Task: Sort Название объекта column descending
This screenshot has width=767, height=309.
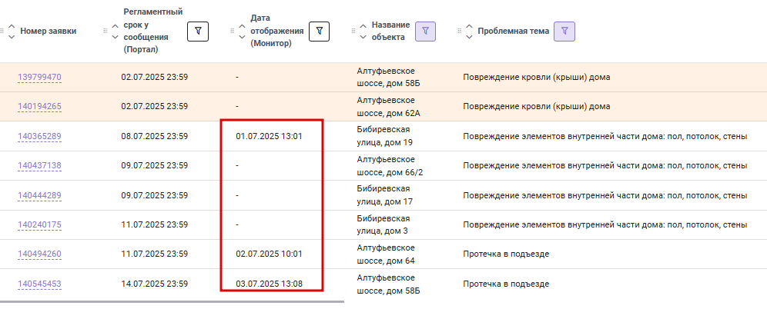Action: point(363,37)
